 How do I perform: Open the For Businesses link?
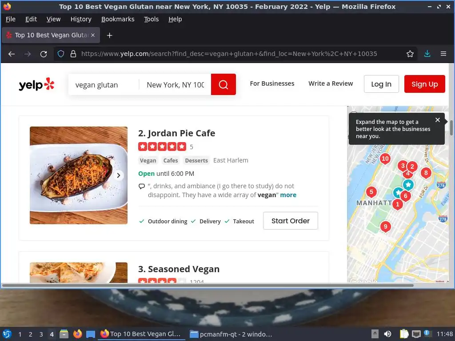(x=272, y=83)
